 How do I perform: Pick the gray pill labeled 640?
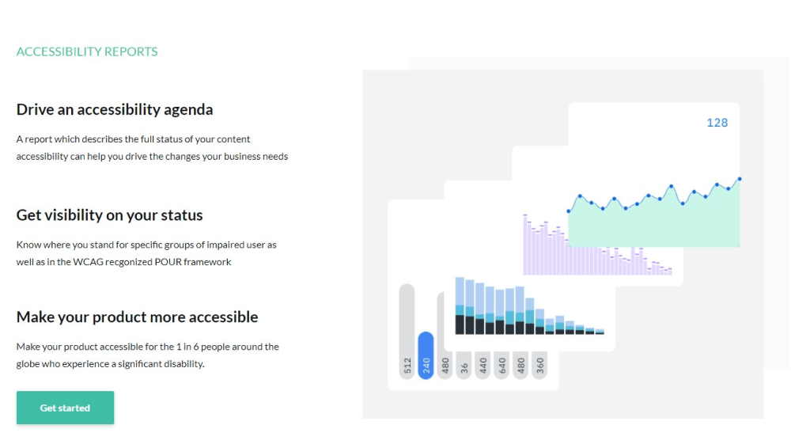501,365
